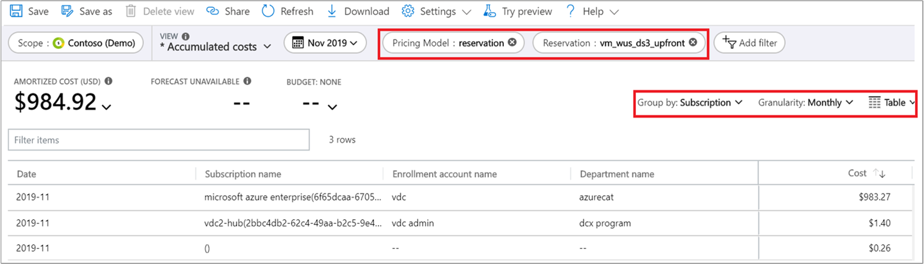
Task: Click the info icon beside Amortized Cost
Action: (109, 81)
